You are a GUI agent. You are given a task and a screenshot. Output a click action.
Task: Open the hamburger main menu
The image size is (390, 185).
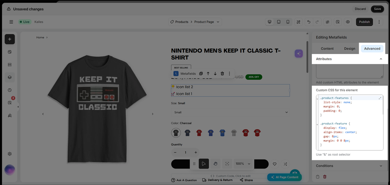pyautogui.click(x=11, y=22)
